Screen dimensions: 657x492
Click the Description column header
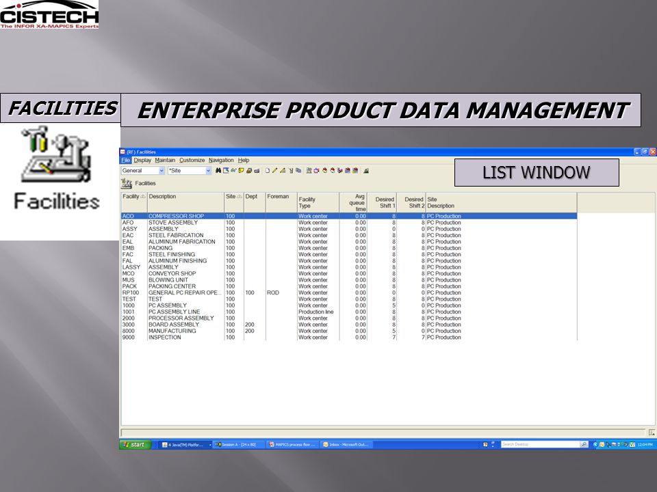[x=185, y=202]
